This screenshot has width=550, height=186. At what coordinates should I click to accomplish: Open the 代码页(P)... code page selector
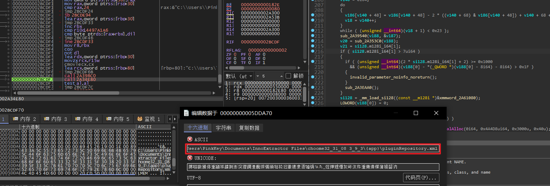(x=421, y=178)
